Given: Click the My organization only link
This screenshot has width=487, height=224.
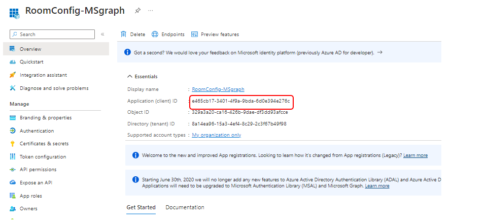Looking at the screenshot, I should (217, 135).
